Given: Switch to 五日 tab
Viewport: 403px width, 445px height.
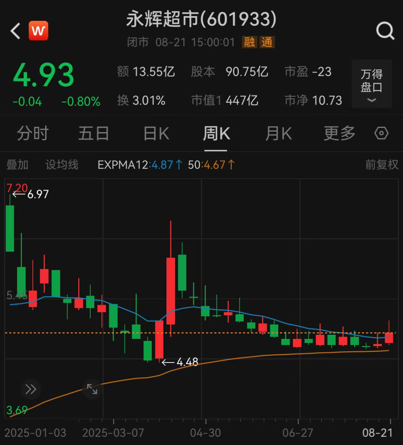Looking at the screenshot, I should click(94, 133).
